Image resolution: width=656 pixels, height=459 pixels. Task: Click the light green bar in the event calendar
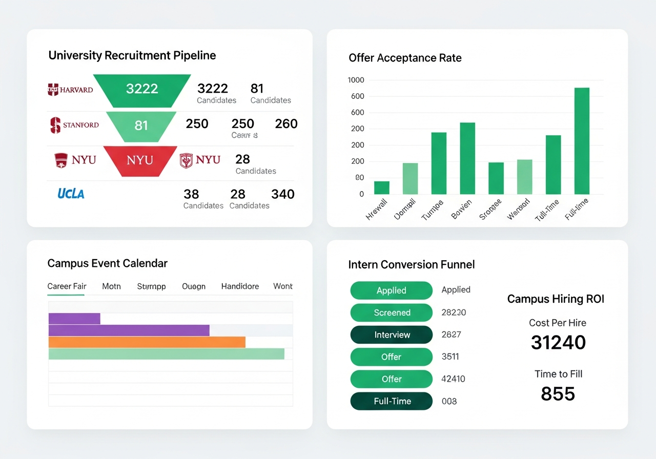click(x=166, y=354)
